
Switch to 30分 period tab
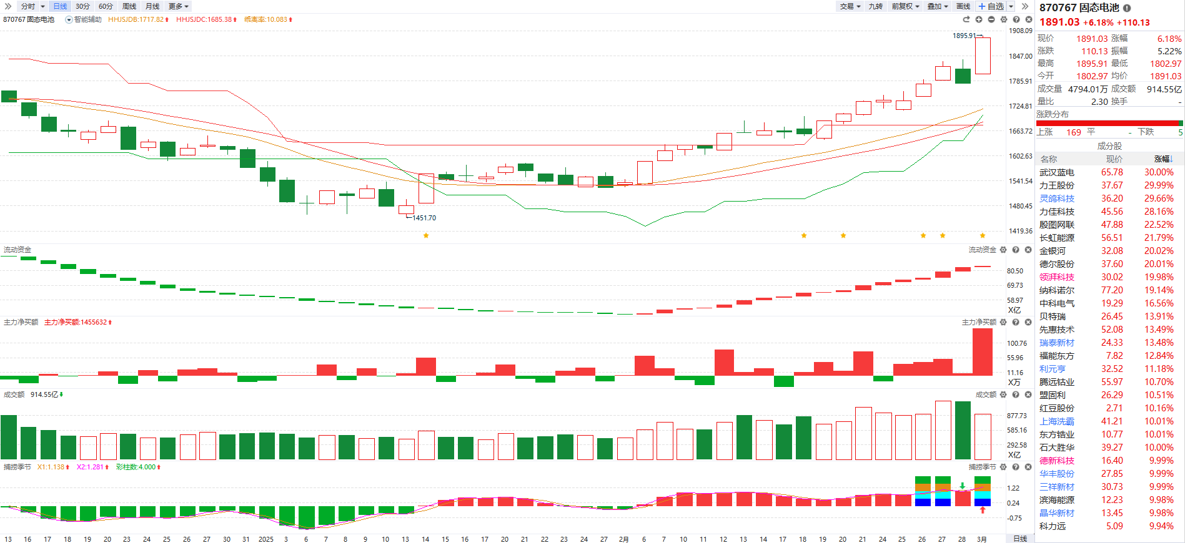82,6
